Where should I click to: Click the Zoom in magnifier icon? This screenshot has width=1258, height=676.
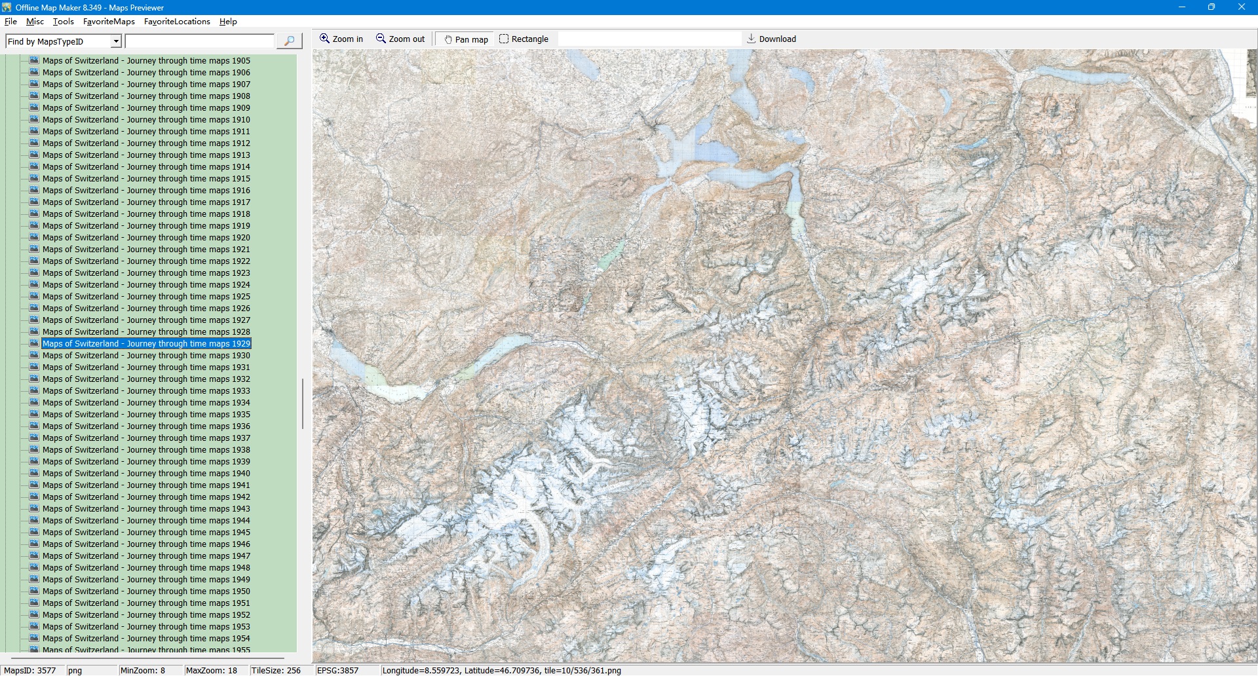(x=324, y=39)
